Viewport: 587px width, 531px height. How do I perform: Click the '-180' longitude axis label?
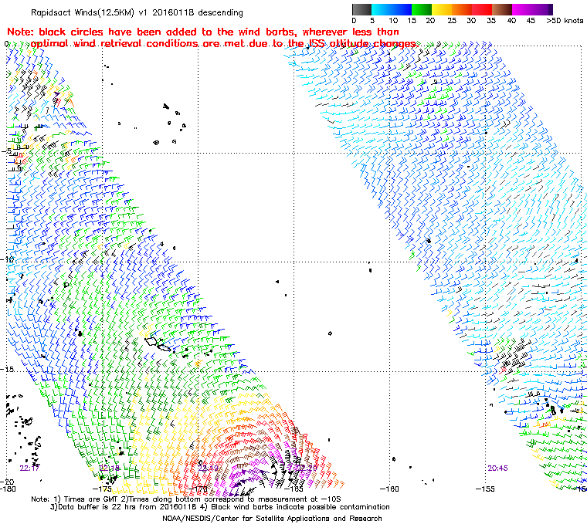coord(8,489)
